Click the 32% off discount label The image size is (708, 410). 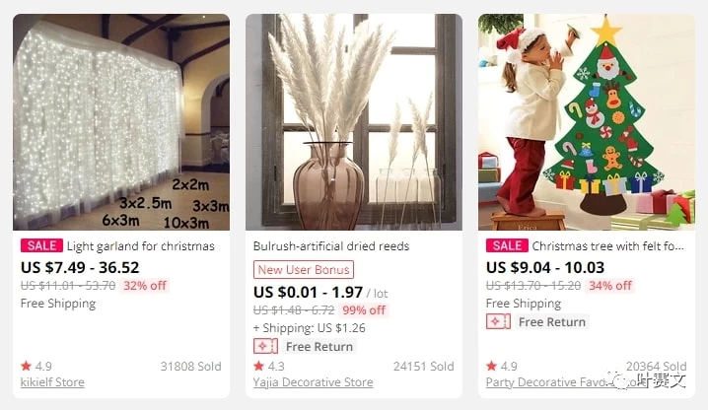[145, 286]
